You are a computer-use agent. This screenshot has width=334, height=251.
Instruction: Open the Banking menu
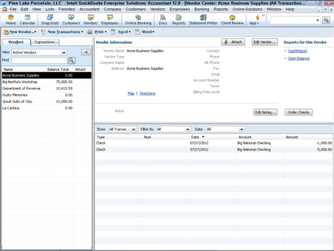202,9
